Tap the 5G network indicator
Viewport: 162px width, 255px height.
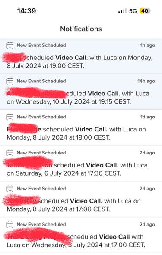tap(133, 11)
